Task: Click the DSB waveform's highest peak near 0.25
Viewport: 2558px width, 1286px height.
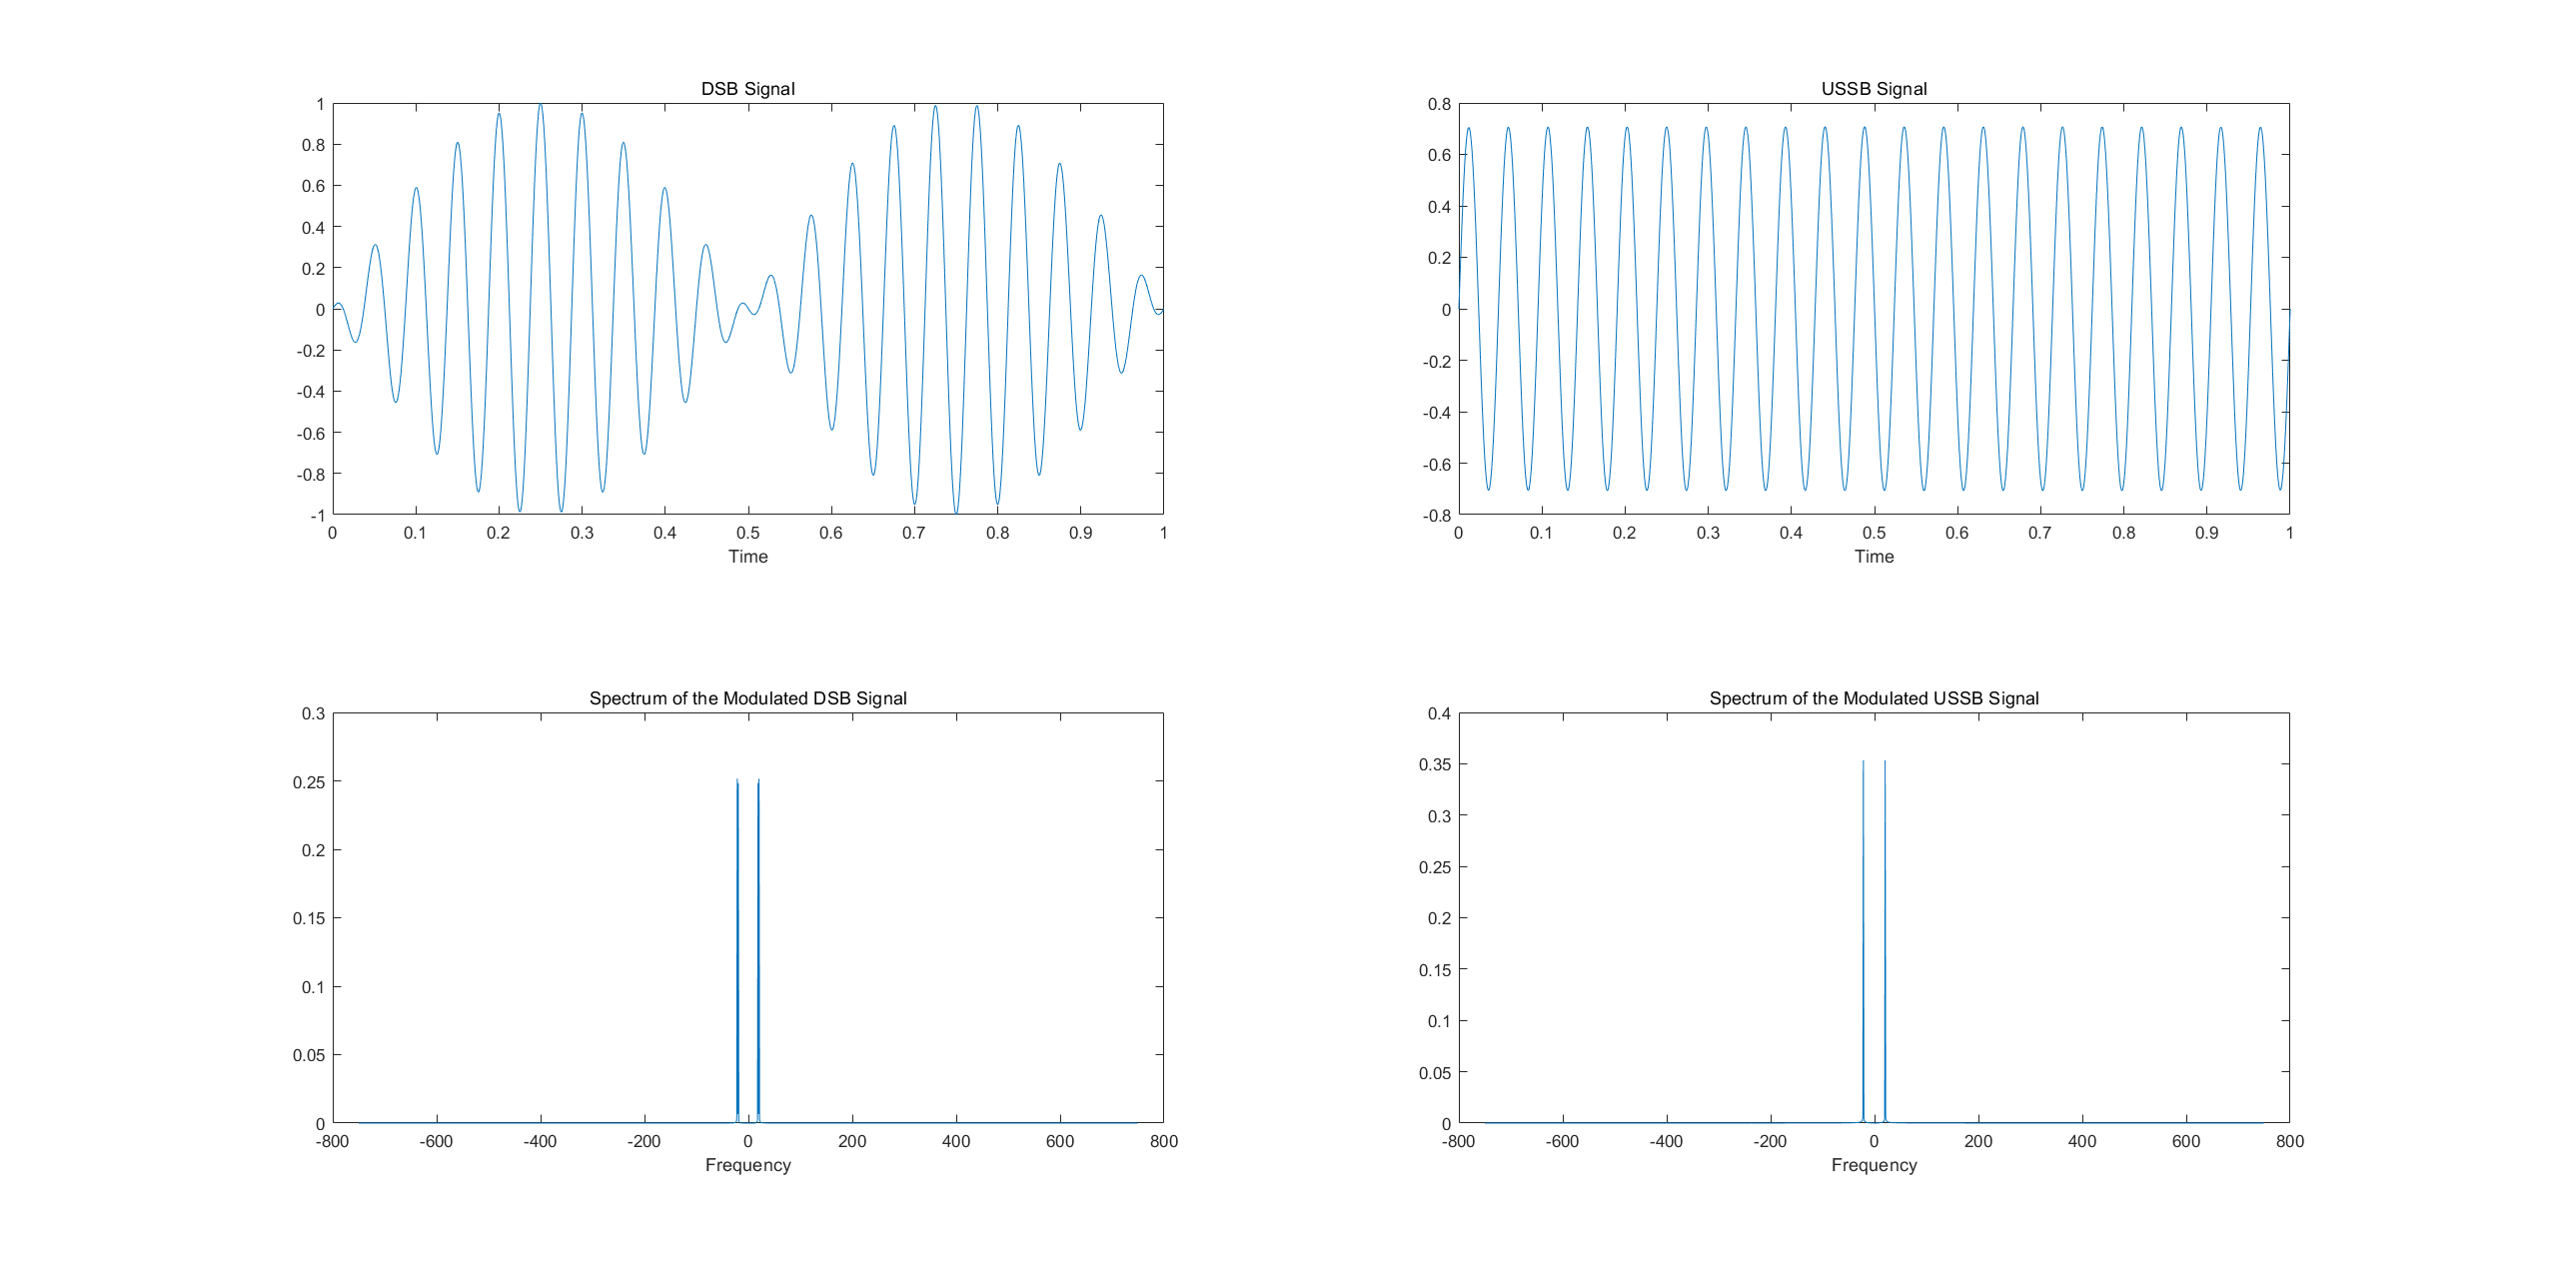Action: (x=541, y=106)
